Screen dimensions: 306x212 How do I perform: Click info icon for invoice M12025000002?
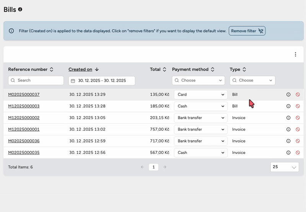click(x=288, y=118)
